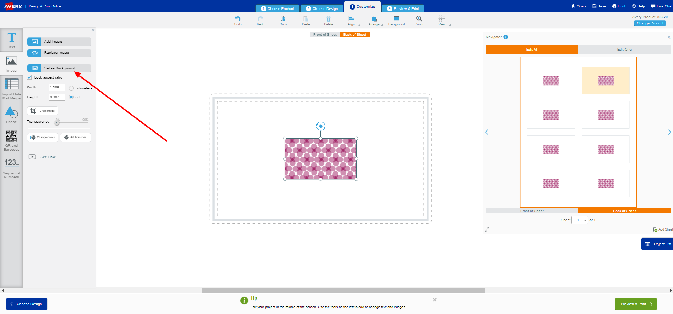Click the Change Product button

pyautogui.click(x=650, y=23)
